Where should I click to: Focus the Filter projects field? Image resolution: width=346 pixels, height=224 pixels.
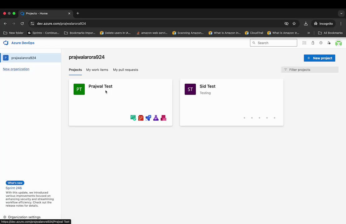point(309,70)
